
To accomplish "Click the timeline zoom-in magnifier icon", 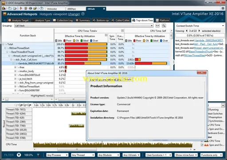I will 20,105.
